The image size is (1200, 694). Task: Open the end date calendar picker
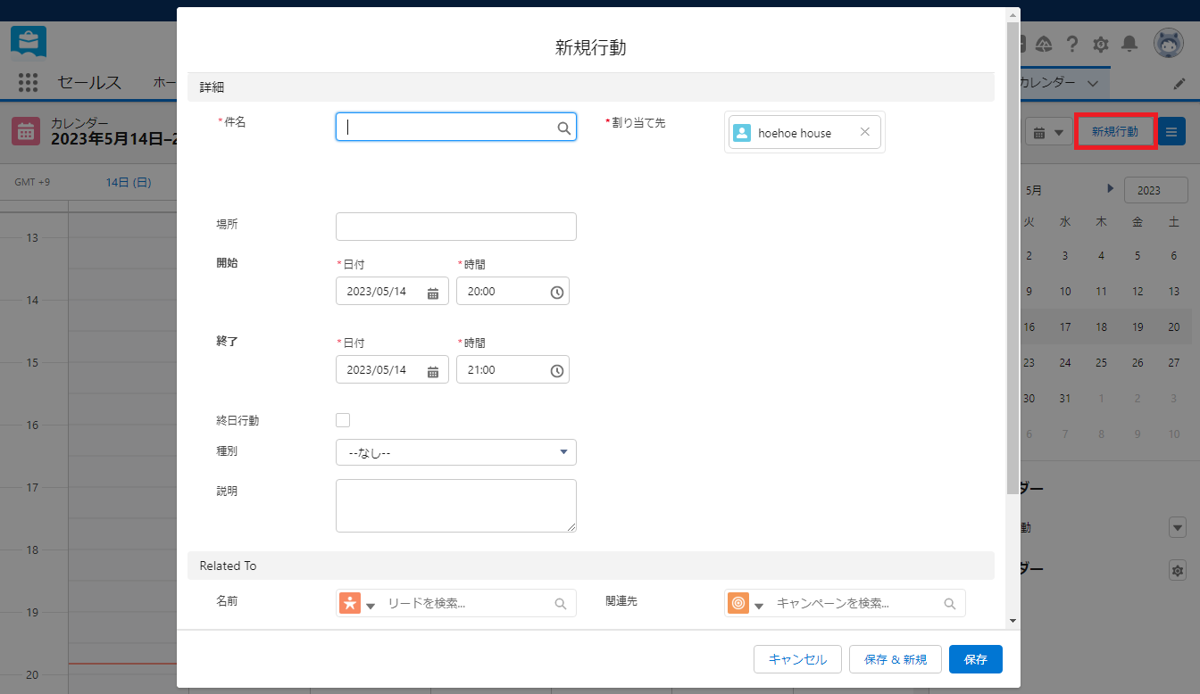433,371
